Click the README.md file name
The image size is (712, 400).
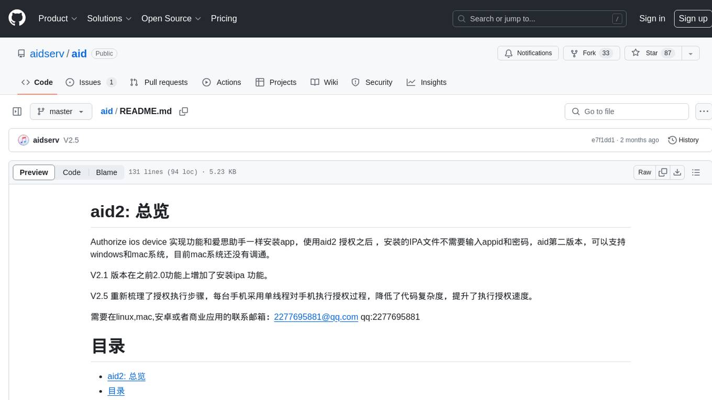pos(146,112)
